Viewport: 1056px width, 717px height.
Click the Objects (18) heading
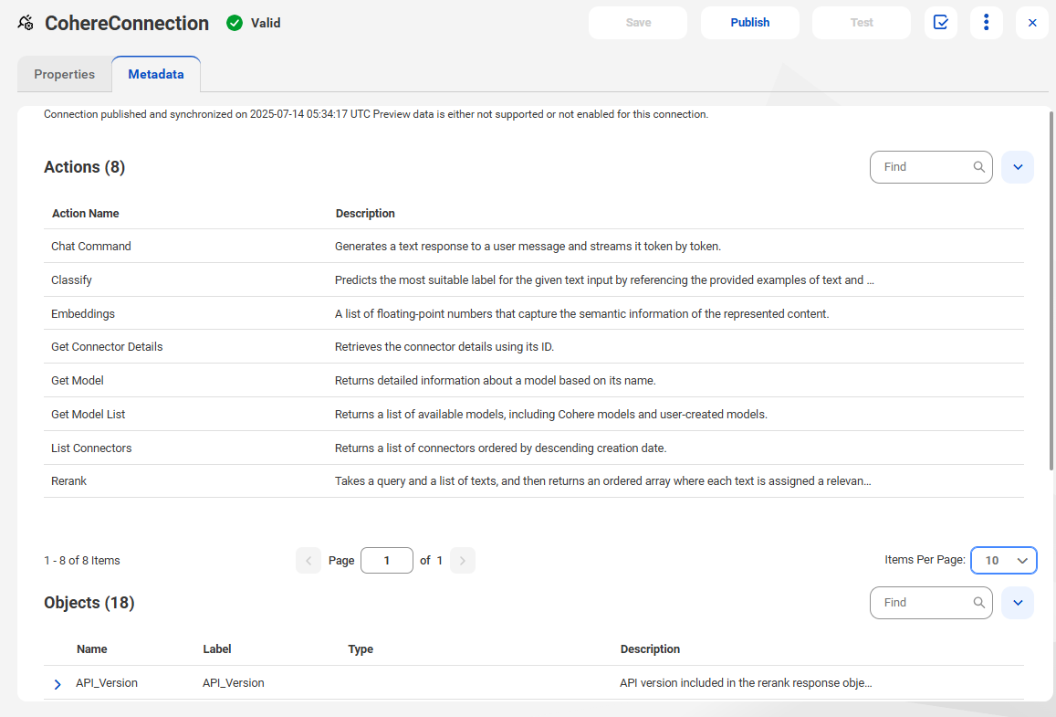point(89,603)
